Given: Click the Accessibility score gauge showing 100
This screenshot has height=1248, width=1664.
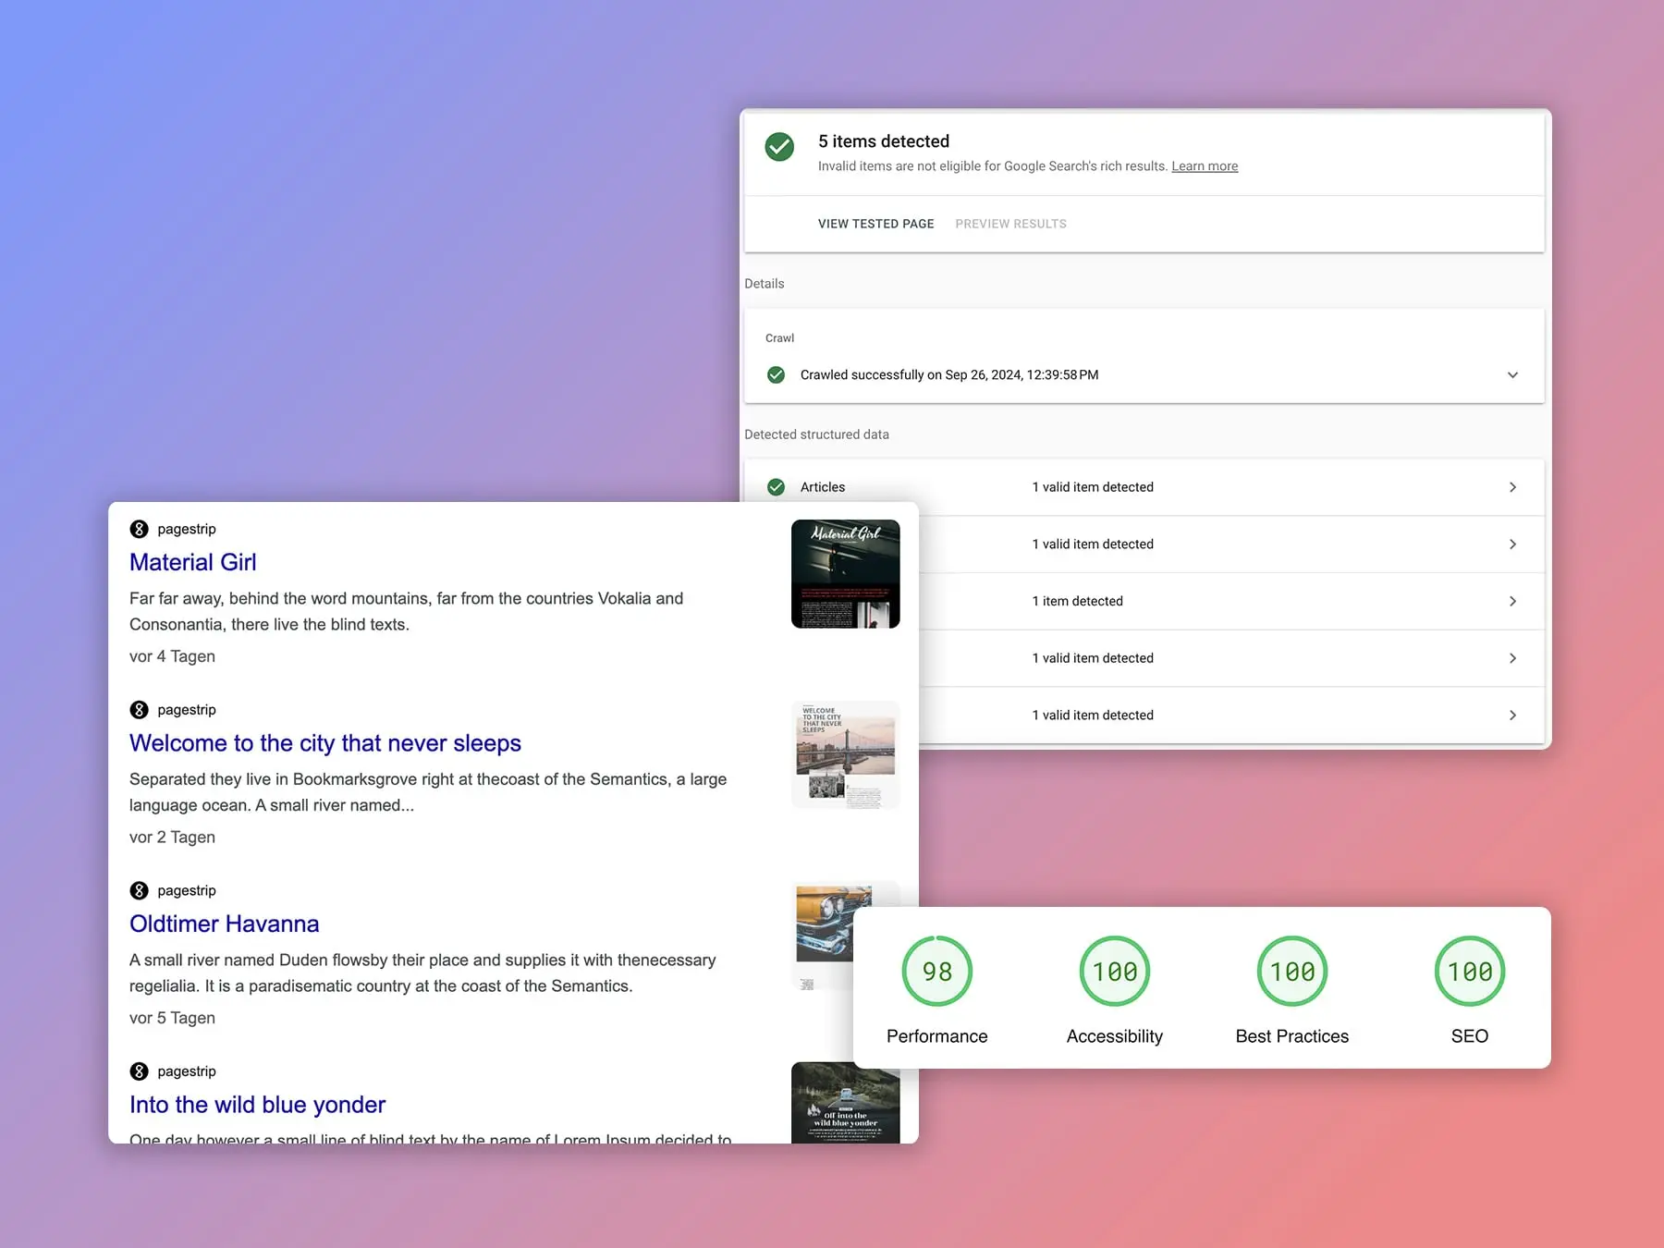Looking at the screenshot, I should point(1114,972).
